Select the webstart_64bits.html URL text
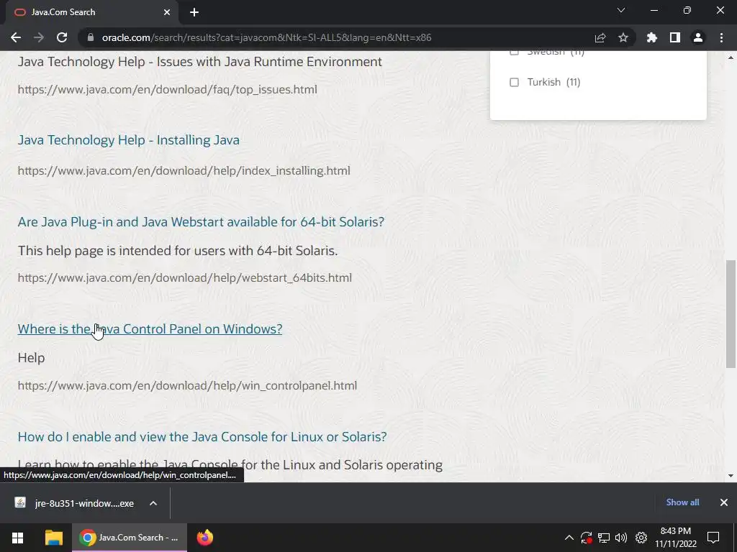 185,277
